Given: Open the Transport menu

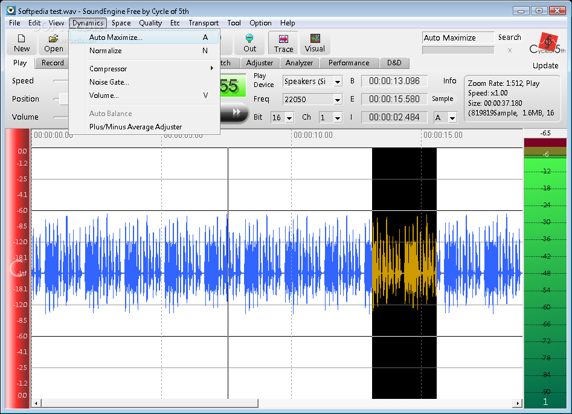Looking at the screenshot, I should [x=204, y=23].
